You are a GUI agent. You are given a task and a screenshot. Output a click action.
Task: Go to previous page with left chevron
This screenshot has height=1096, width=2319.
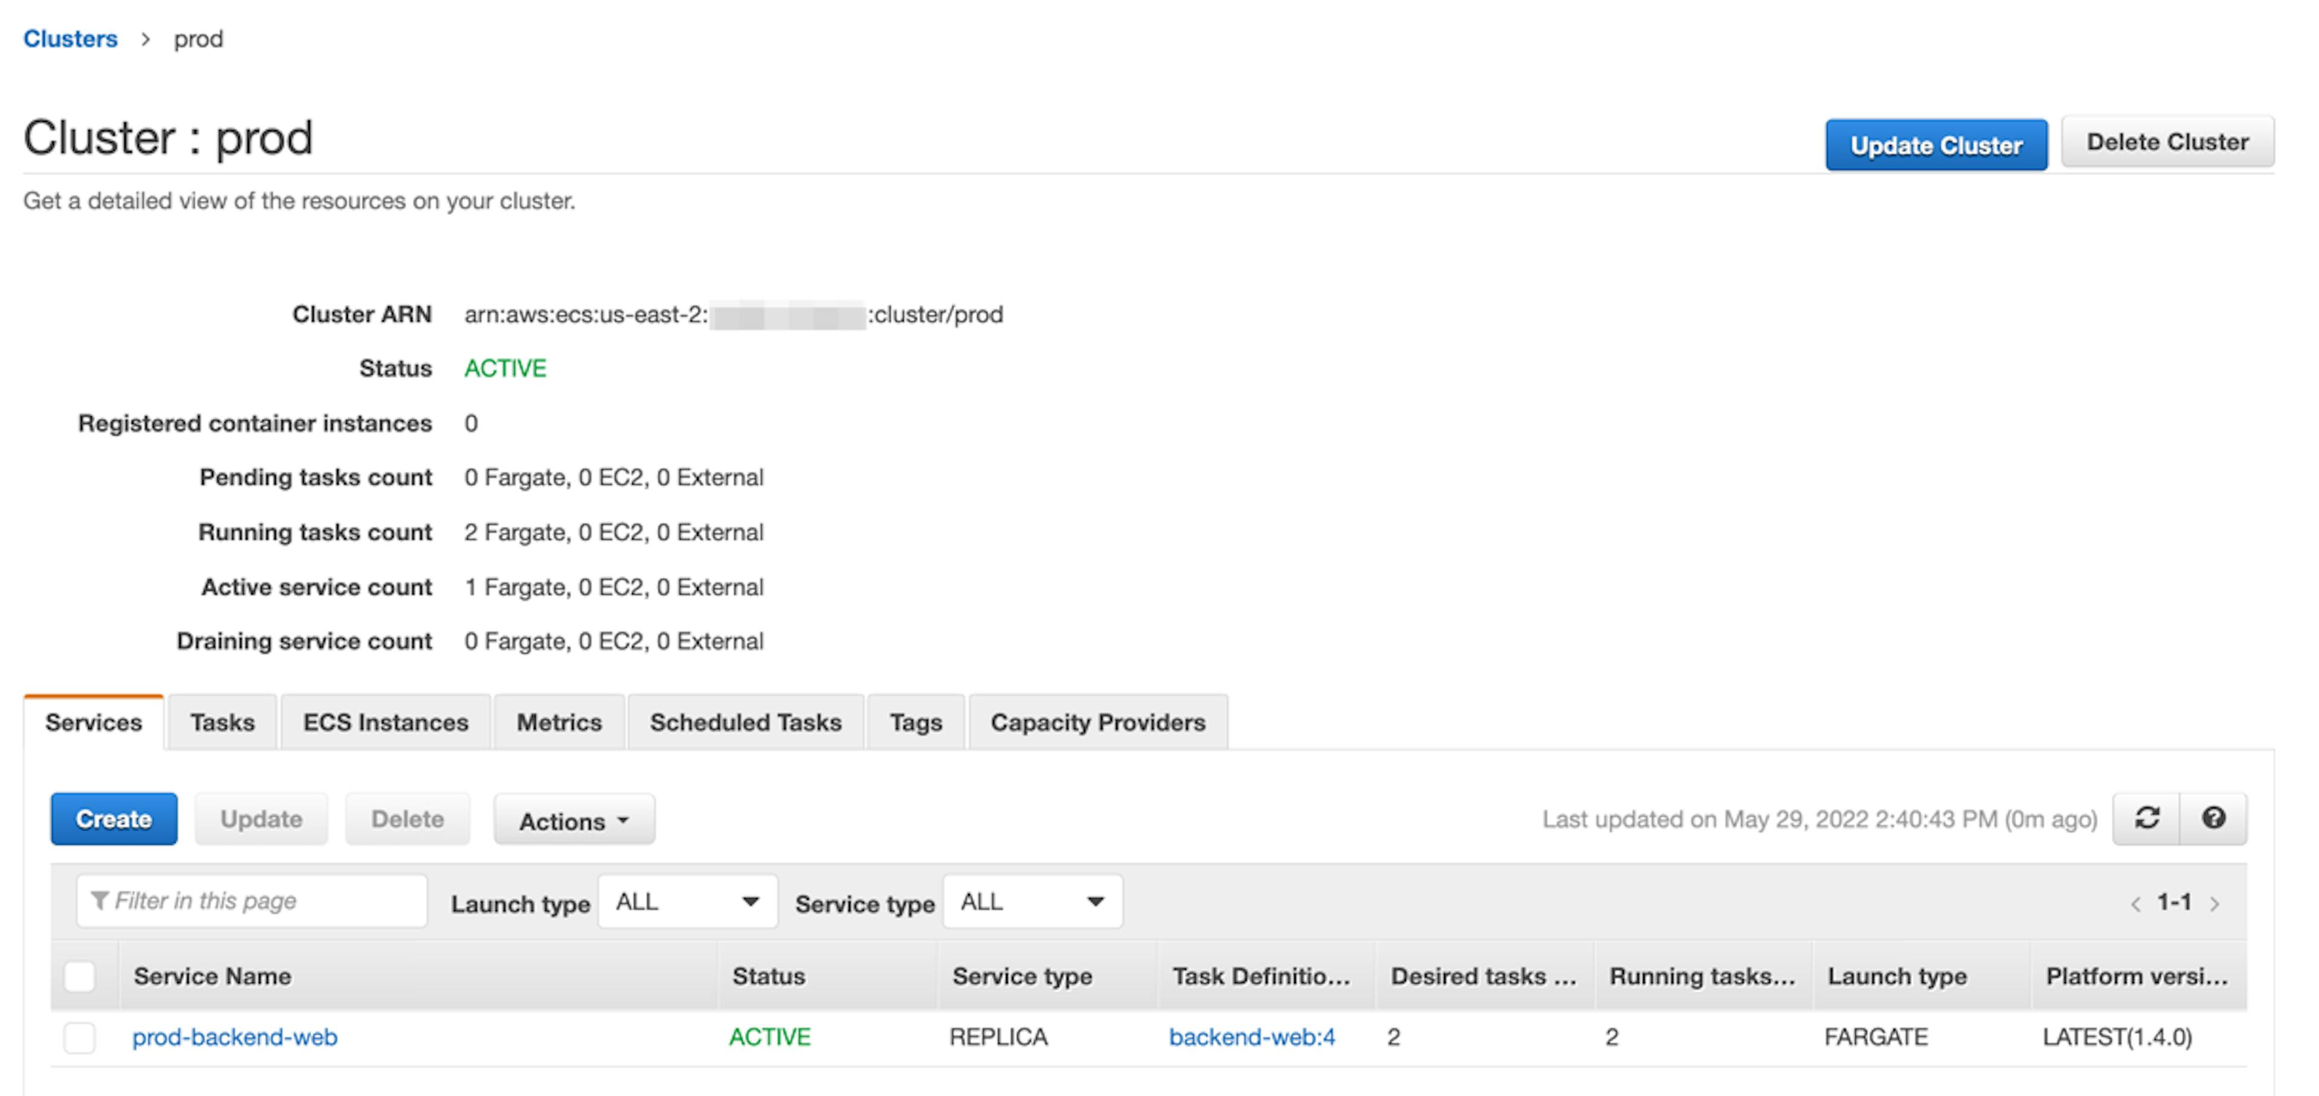2136,903
